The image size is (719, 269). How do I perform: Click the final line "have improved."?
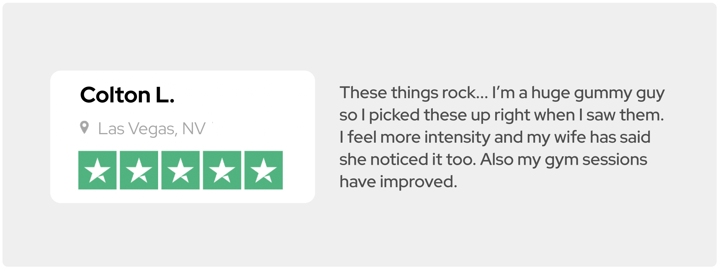(x=398, y=182)
